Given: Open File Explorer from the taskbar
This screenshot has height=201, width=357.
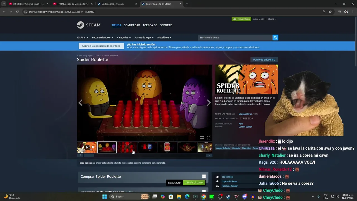Looking at the screenshot, I should pyautogui.click(x=179, y=197).
